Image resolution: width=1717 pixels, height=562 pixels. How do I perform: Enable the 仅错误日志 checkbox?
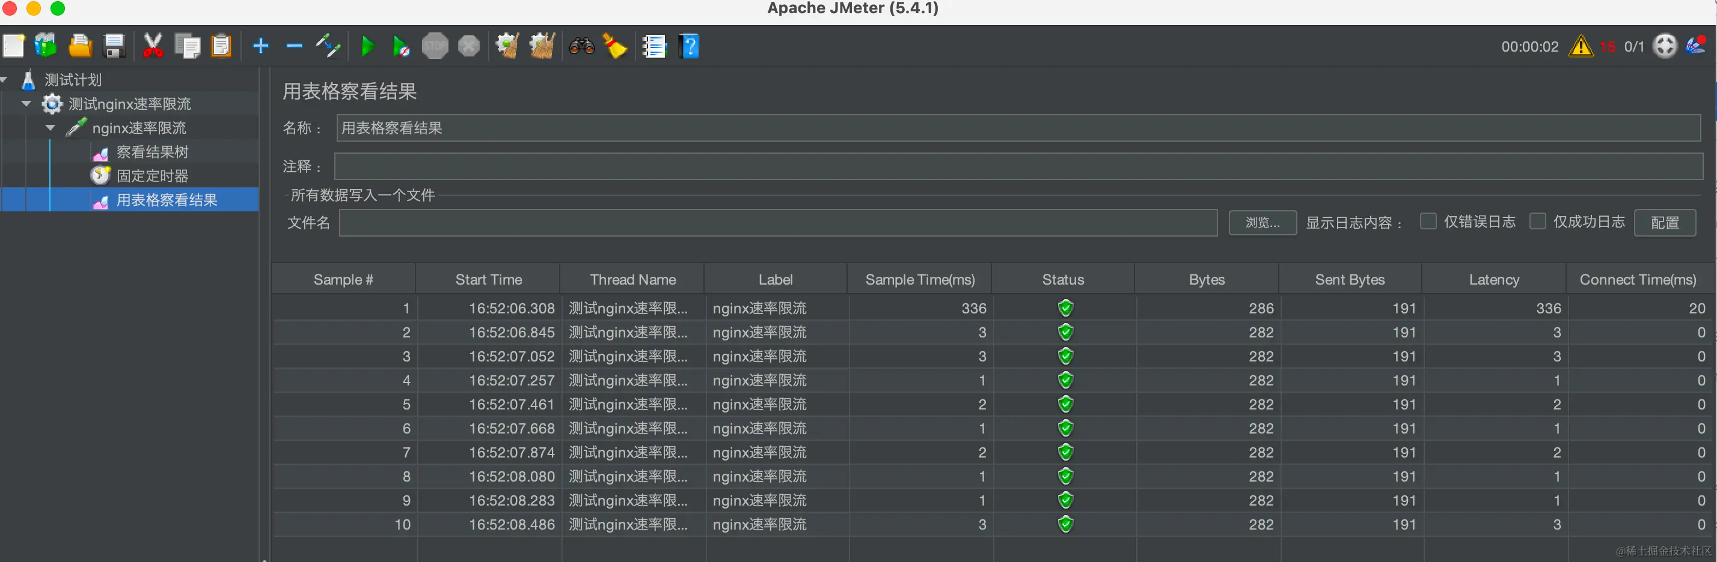[x=1428, y=221]
